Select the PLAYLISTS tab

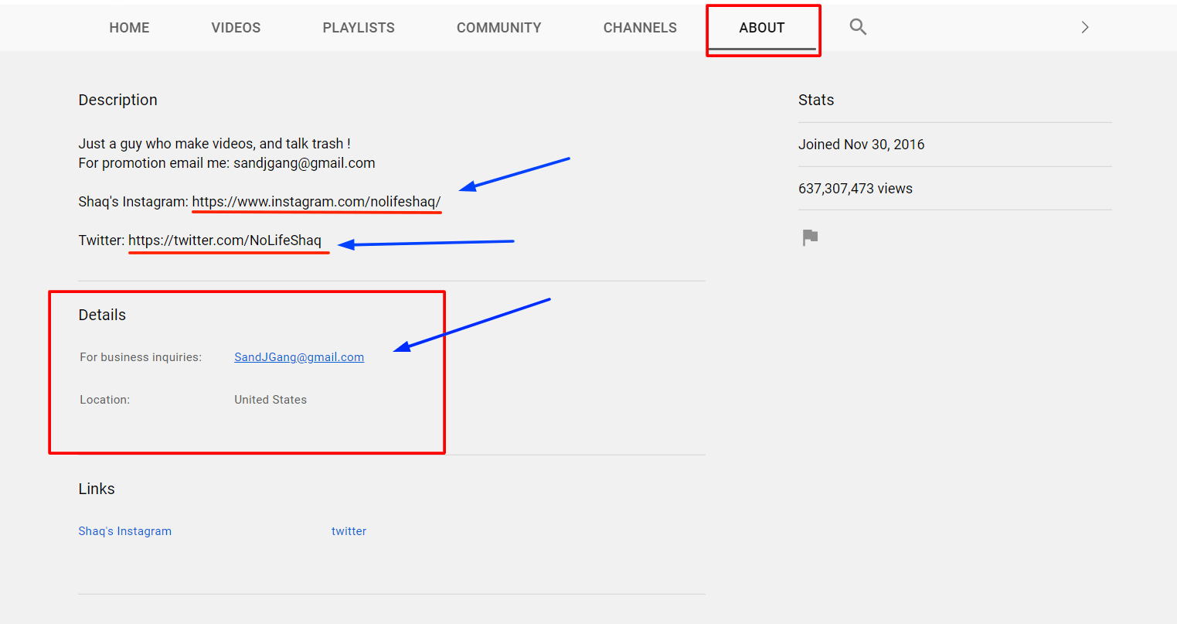pos(359,27)
